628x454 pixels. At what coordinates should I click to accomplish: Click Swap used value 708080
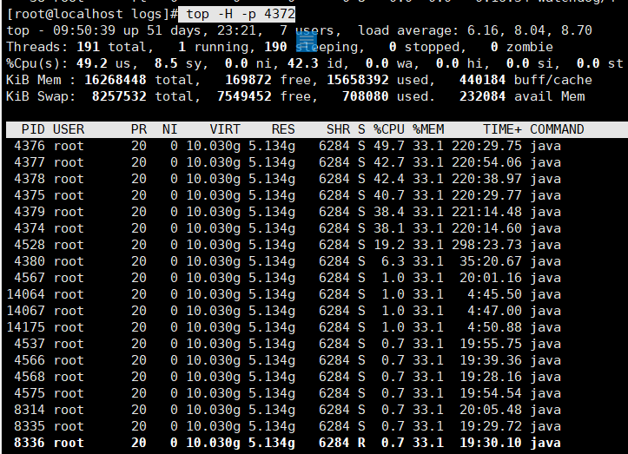click(x=366, y=96)
